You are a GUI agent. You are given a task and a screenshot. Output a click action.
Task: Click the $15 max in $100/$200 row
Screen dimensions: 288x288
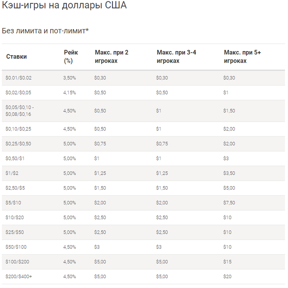(228, 262)
